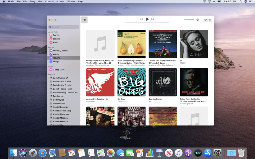
Task: Select Browse in Apple Music section
Action: click(56, 39)
